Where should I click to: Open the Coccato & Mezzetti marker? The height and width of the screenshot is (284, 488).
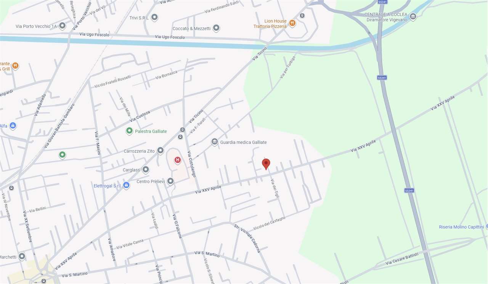point(216,28)
